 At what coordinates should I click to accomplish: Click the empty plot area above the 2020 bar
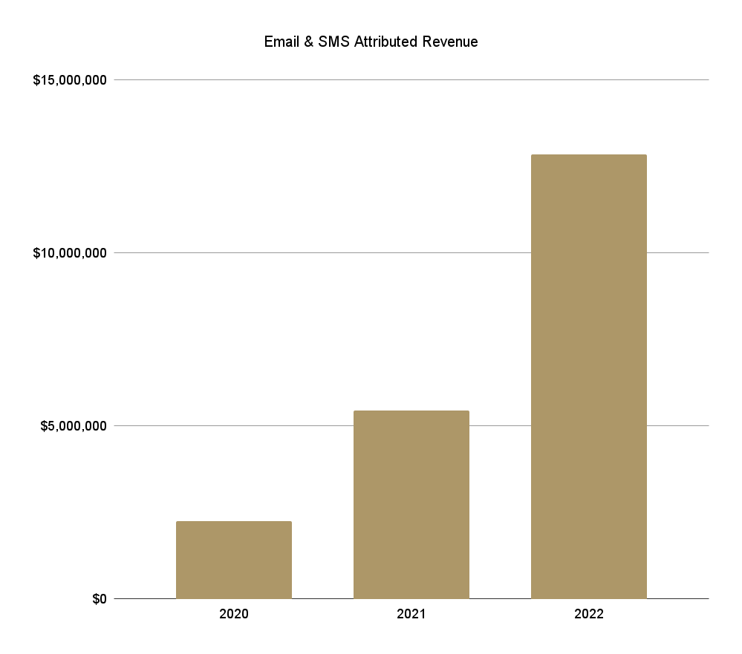click(x=234, y=331)
